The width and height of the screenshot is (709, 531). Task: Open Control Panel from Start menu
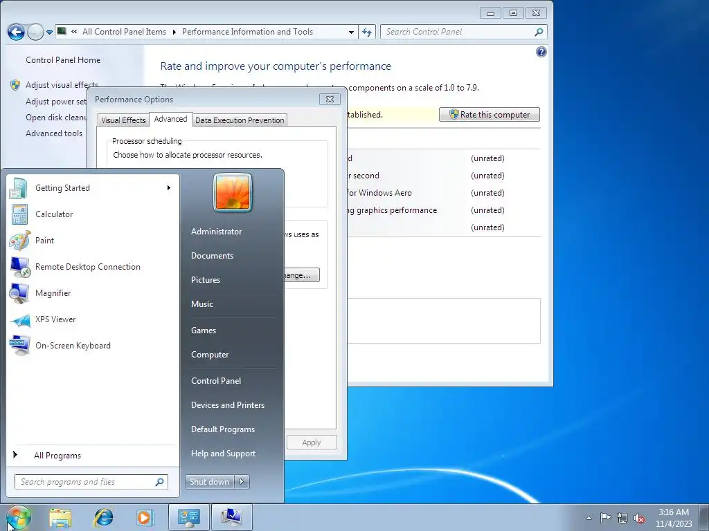click(x=231, y=381)
